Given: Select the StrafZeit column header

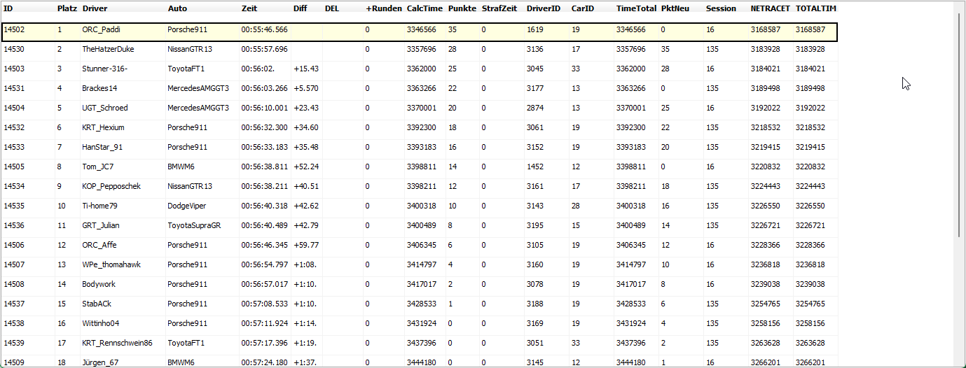Looking at the screenshot, I should click(499, 8).
